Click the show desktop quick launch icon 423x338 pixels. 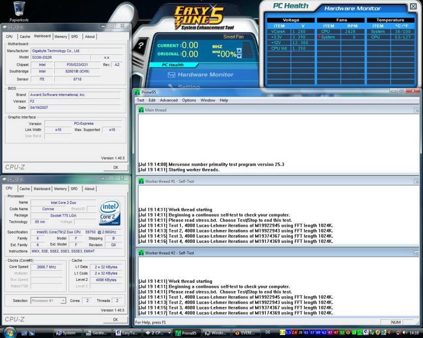(24, 333)
